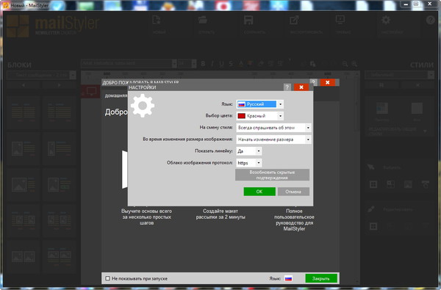
Task: Click the Preview monitor icon in main toolbar
Action: [x=340, y=20]
